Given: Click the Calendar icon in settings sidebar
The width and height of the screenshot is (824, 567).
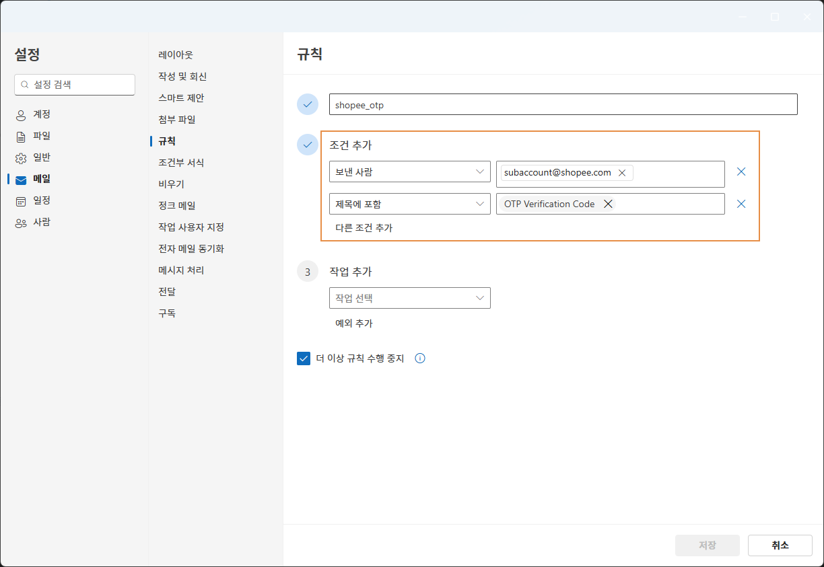Looking at the screenshot, I should 21,201.
